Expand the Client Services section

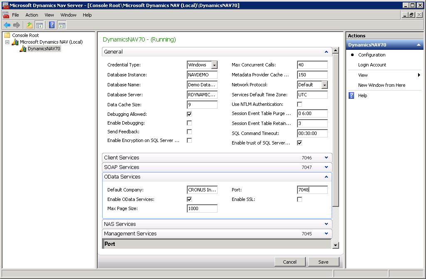click(x=327, y=158)
